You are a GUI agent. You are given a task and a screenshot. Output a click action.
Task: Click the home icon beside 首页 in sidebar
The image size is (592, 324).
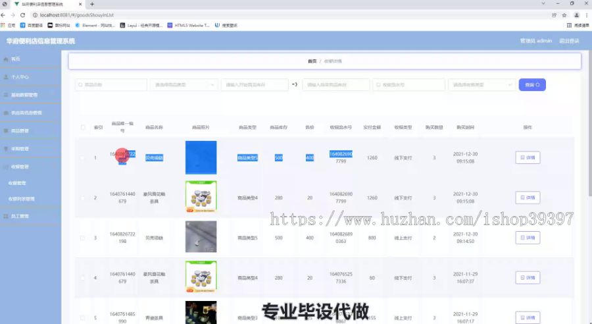click(x=6, y=59)
